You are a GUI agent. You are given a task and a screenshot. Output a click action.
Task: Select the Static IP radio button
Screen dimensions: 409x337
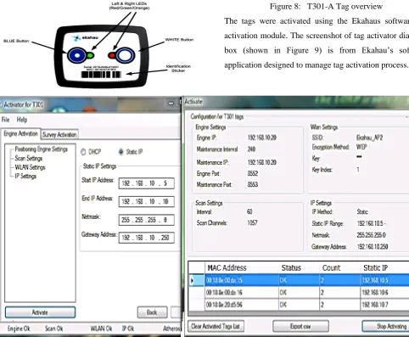(121, 152)
